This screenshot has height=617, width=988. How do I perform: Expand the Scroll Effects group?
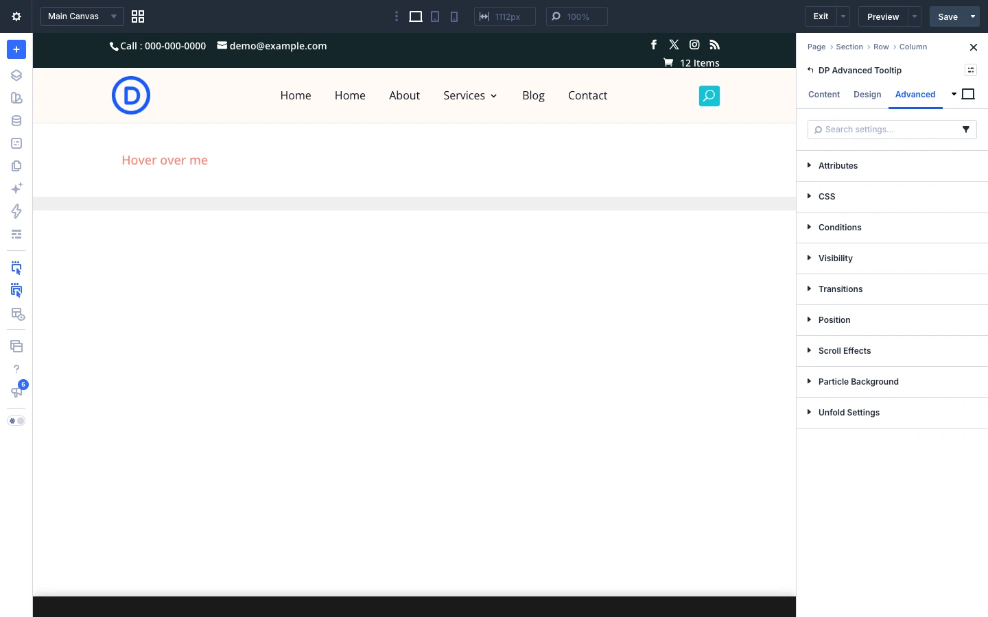pos(892,351)
